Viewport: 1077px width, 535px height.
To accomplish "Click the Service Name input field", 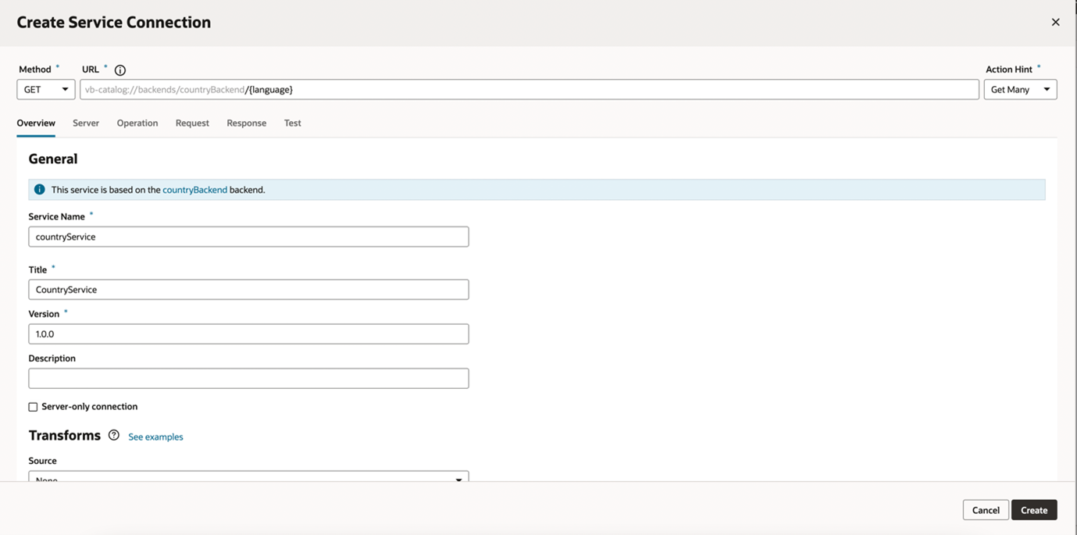I will pos(248,236).
